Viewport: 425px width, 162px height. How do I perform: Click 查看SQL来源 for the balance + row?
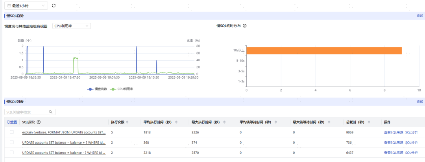(x=393, y=142)
